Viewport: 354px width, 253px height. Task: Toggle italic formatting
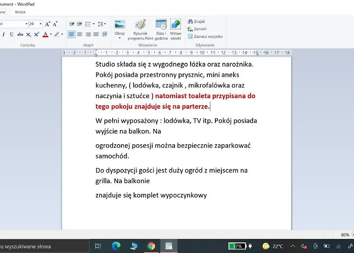(4, 34)
